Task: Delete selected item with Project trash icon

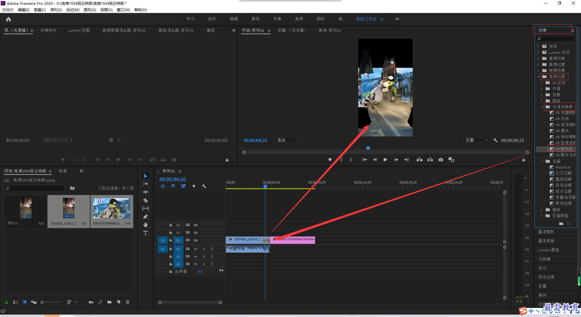Action: tap(128, 302)
